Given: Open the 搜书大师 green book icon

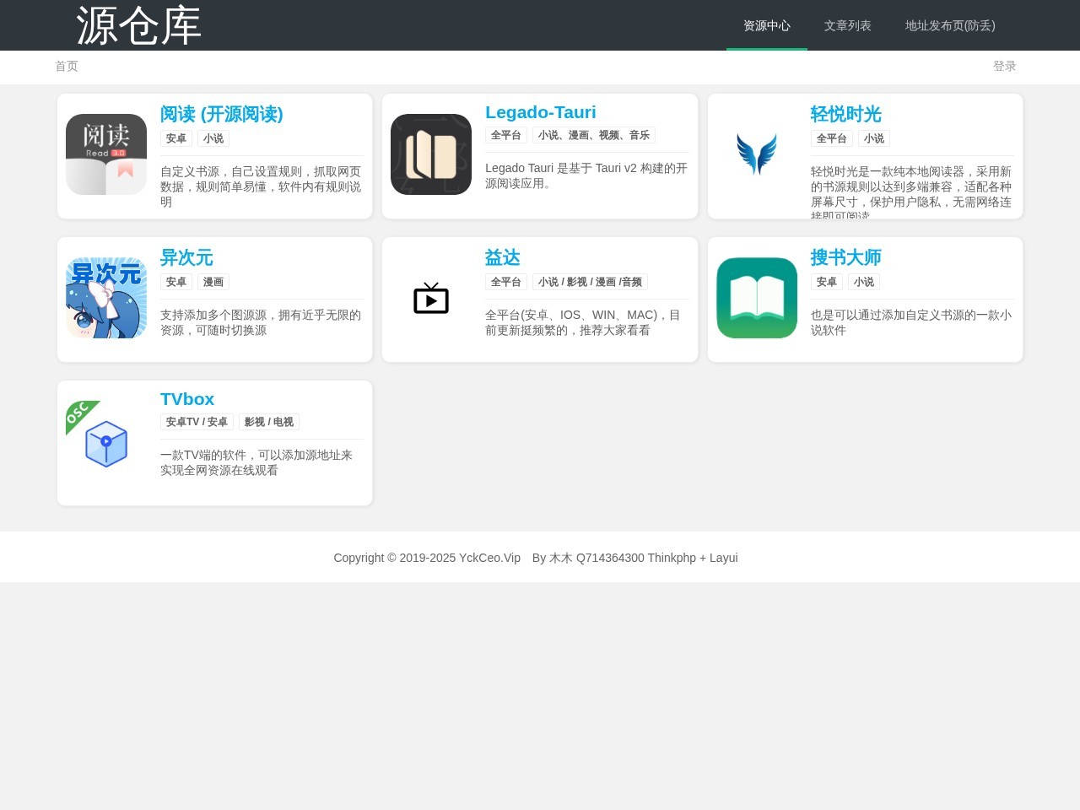Looking at the screenshot, I should 757,298.
